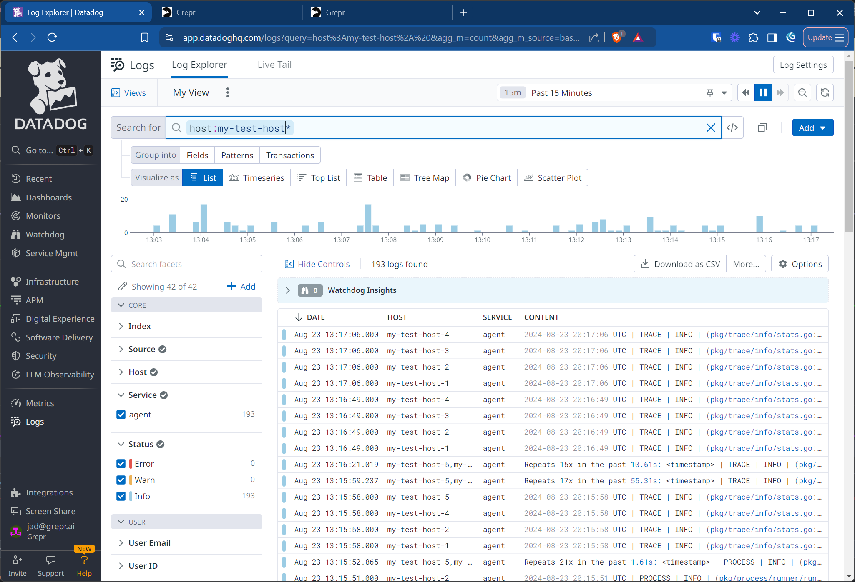This screenshot has width=855, height=582.
Task: Open Service Mgmt in the sidebar
Action: [45, 253]
